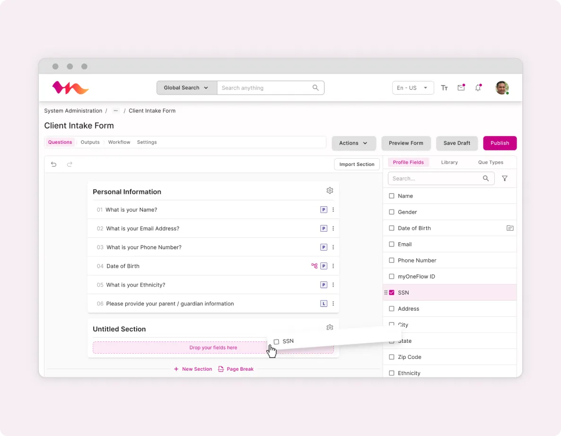Expand the Global Search dropdown
The height and width of the screenshot is (436, 561).
coord(186,88)
